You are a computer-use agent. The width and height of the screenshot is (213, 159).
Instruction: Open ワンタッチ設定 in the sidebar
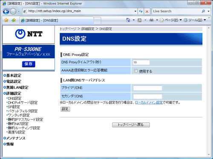19,115
